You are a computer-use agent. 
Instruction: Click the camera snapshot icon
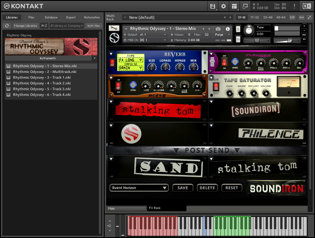coord(218,29)
